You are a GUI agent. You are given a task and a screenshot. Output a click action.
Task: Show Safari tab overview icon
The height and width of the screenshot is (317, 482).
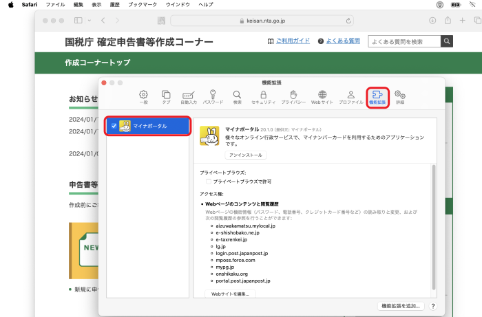477,21
